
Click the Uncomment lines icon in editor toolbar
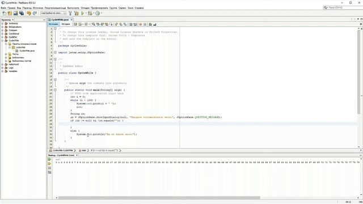point(155,24)
